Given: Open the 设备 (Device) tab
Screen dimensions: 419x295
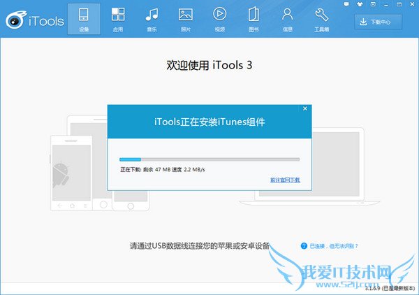Looking at the screenshot, I should point(84,19).
